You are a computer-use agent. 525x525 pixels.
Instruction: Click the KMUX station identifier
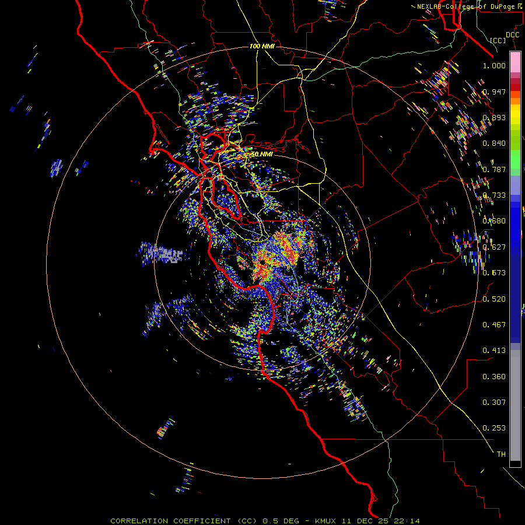pos(327,521)
